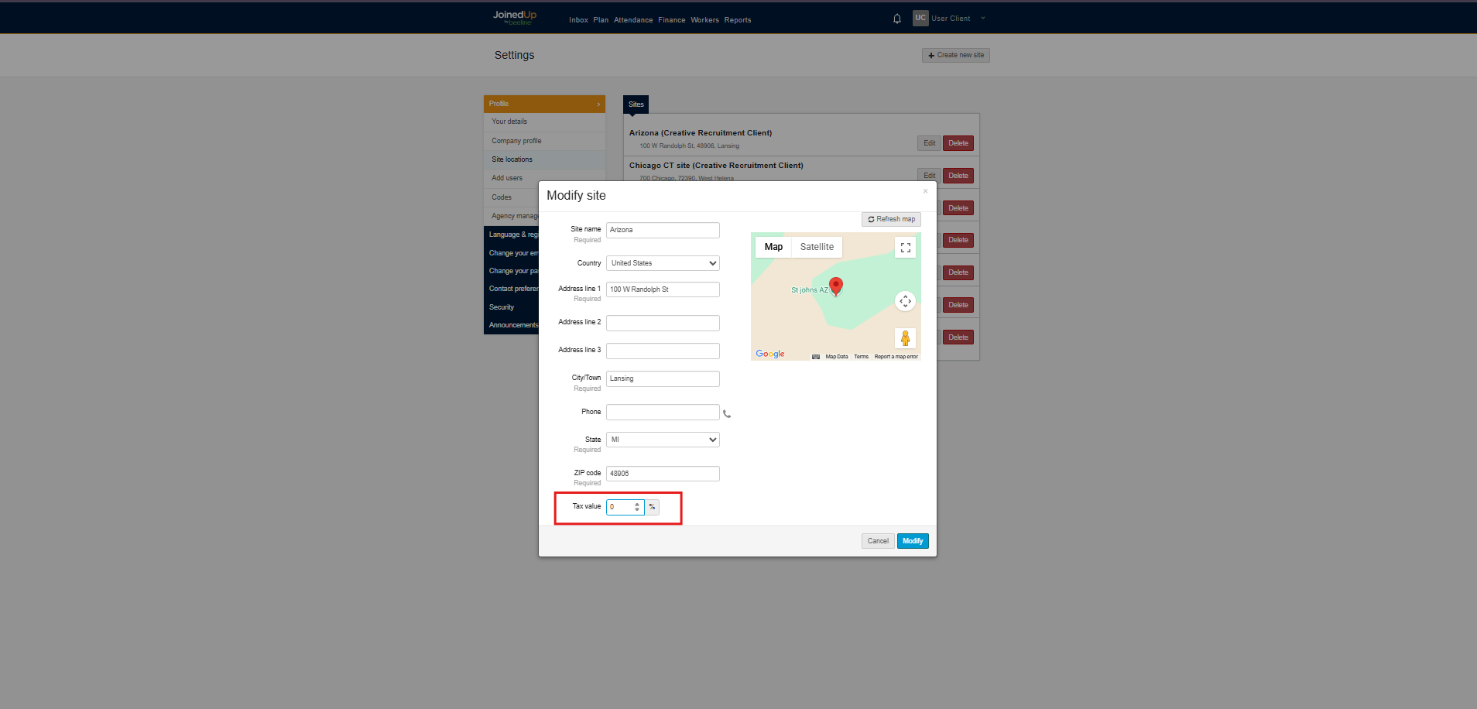Switch to the Sites tab

point(635,104)
